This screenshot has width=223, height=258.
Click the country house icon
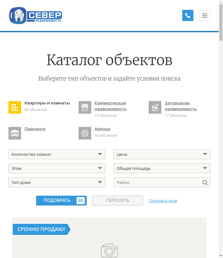pyautogui.click(x=155, y=107)
